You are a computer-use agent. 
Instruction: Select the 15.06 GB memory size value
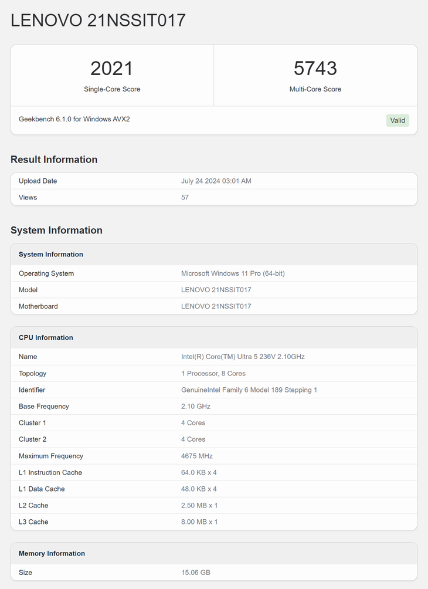click(196, 573)
